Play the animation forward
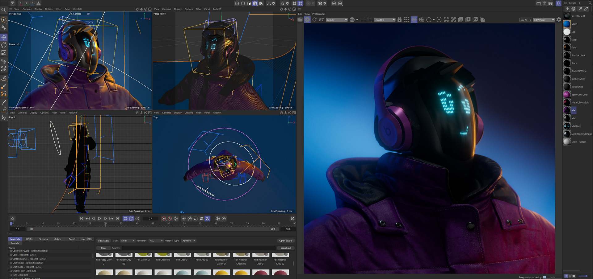This screenshot has width=593, height=279. 99,219
